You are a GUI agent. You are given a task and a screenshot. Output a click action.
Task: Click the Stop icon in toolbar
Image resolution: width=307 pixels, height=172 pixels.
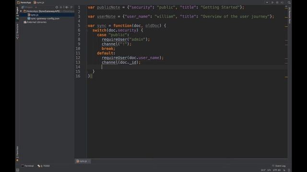click(x=282, y=2)
